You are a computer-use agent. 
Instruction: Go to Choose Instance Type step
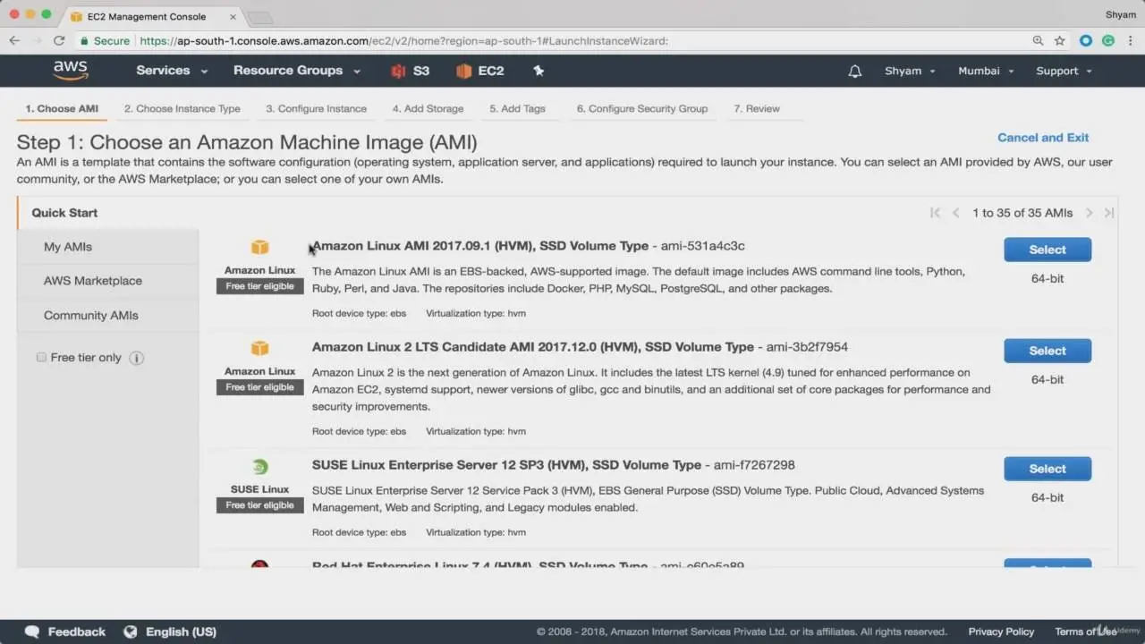(x=182, y=109)
